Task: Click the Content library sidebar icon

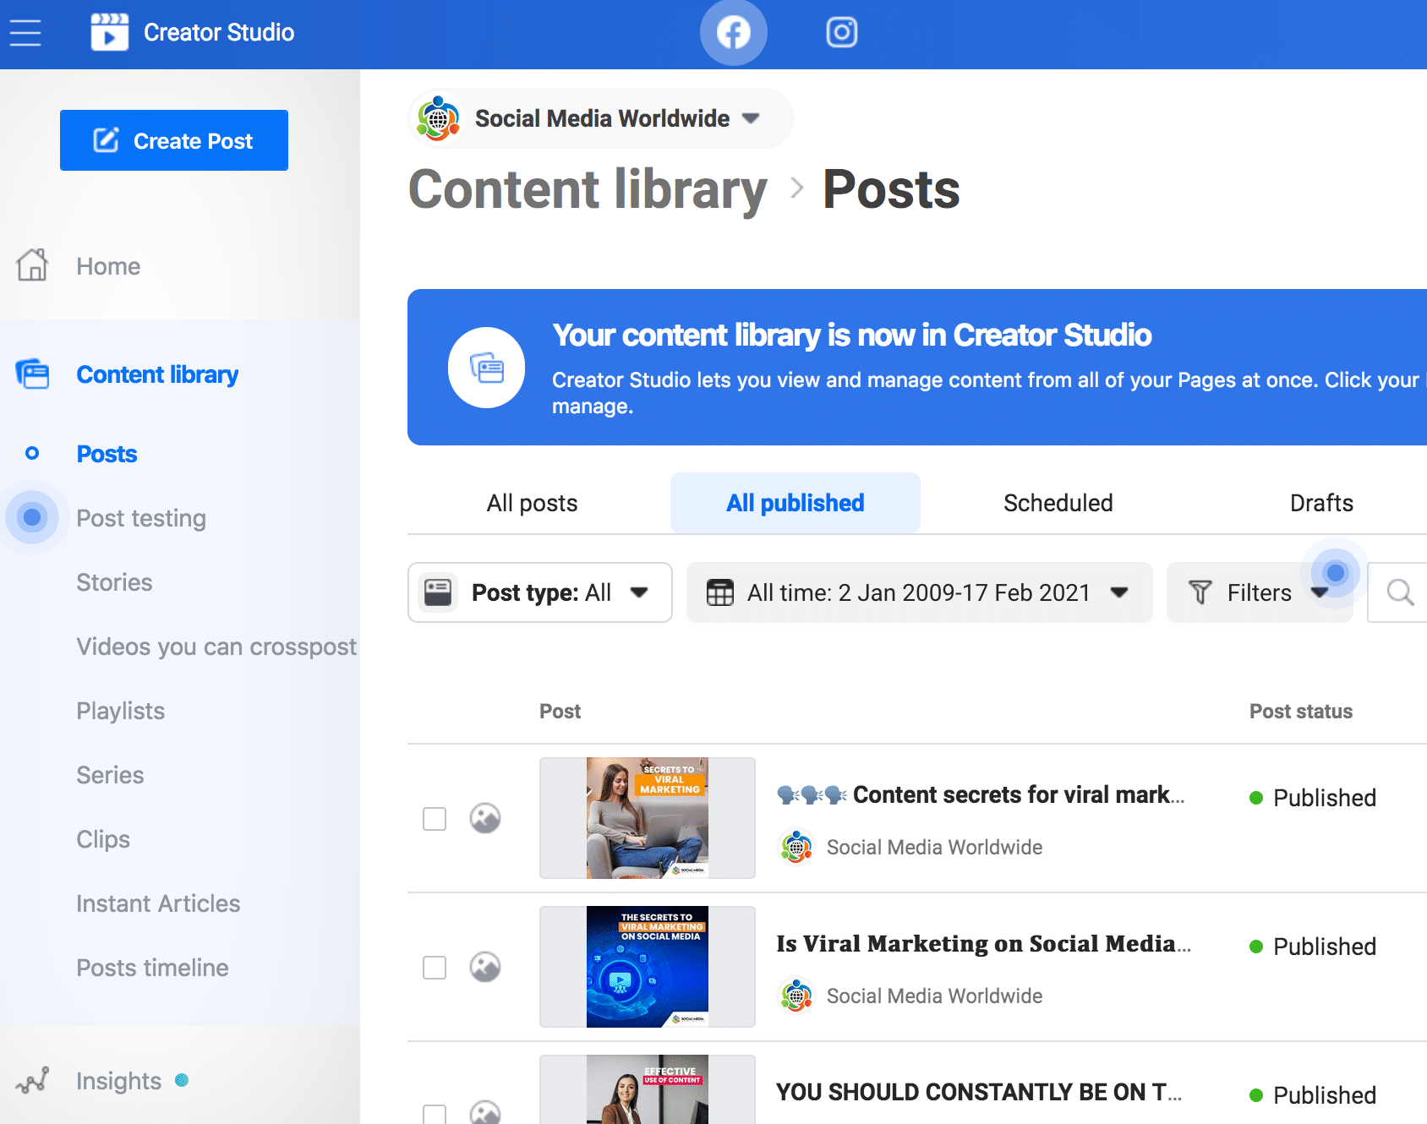Action: point(33,374)
